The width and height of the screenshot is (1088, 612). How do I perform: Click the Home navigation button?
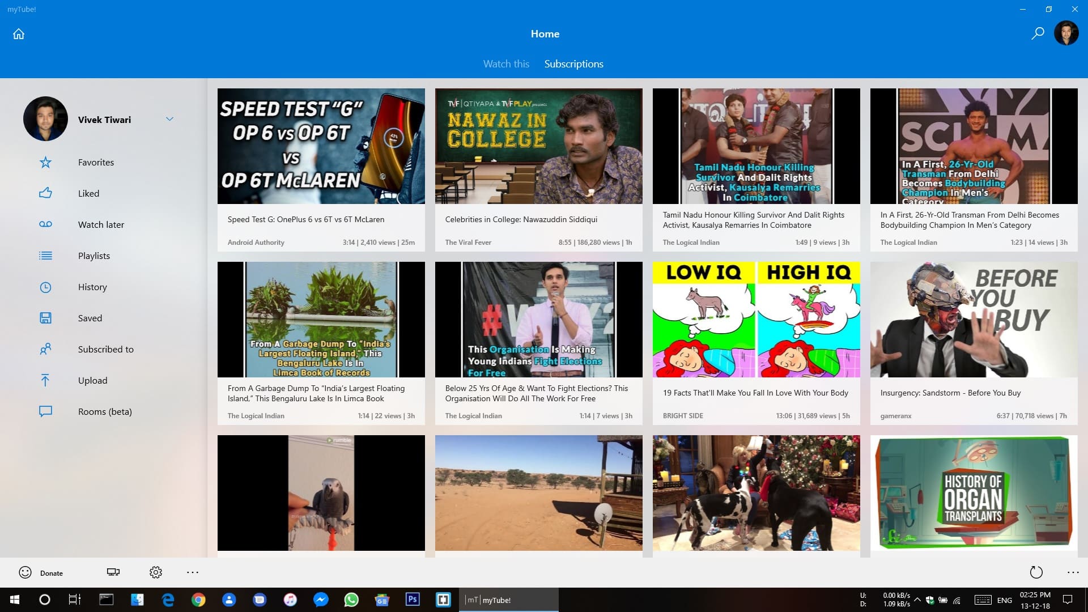coord(18,33)
